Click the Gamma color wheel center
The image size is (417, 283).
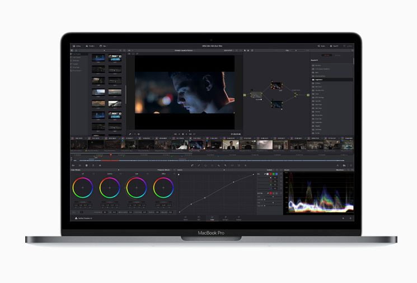pyautogui.click(x=110, y=188)
